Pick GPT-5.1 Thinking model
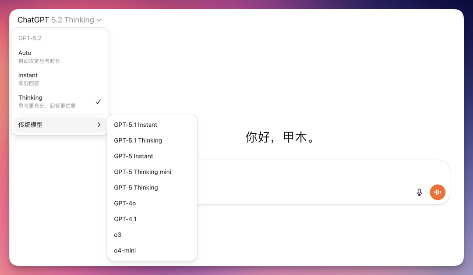473x275 pixels. (x=138, y=140)
